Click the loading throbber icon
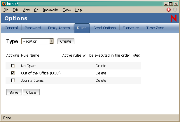Image resolution: width=180 pixels, height=122 pixels. 175,10
